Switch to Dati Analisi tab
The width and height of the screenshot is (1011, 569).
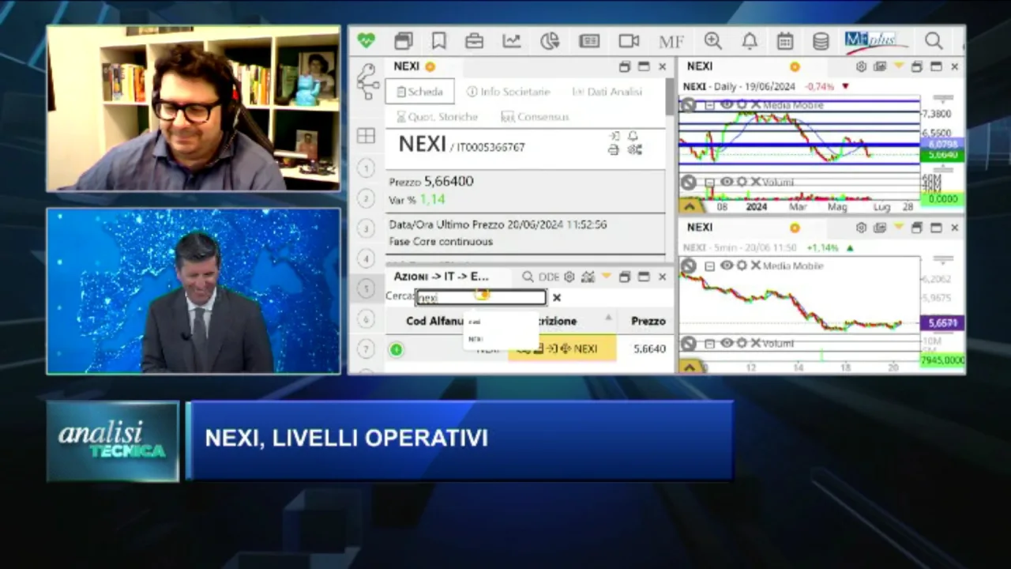coord(607,92)
